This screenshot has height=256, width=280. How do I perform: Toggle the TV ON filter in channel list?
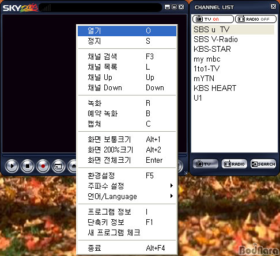213,19
